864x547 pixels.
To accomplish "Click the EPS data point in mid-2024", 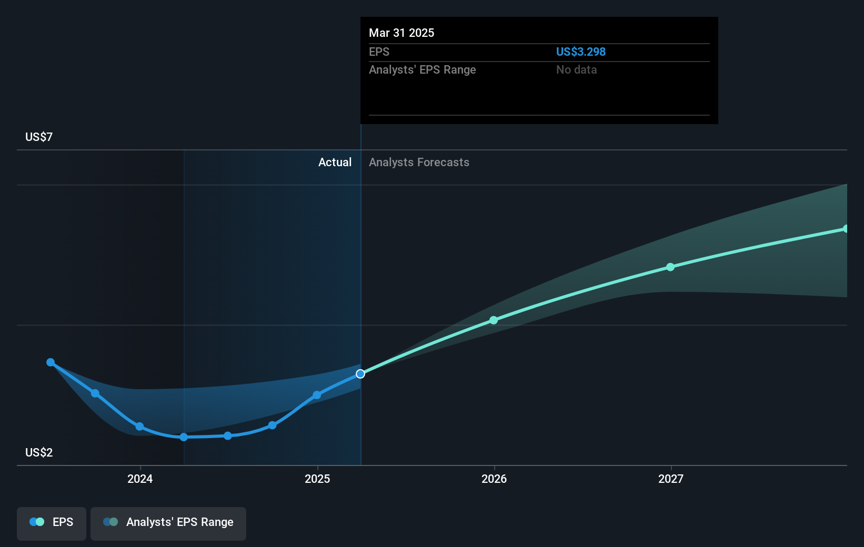I will (x=228, y=436).
